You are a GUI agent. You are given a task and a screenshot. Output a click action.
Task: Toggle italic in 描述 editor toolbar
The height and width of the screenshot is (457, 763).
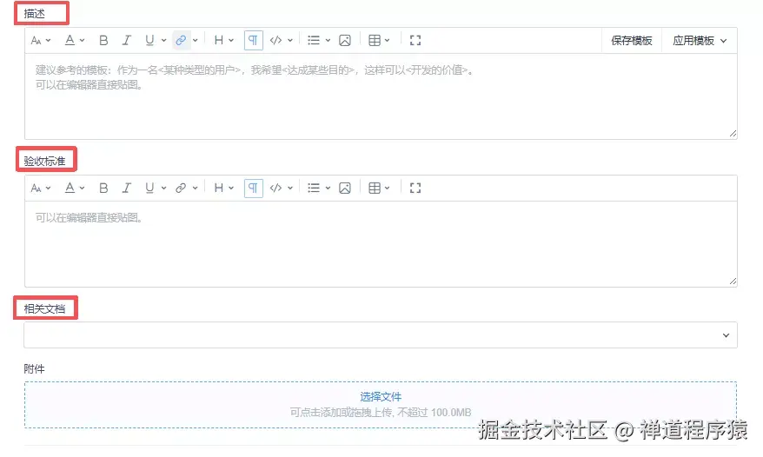click(127, 40)
